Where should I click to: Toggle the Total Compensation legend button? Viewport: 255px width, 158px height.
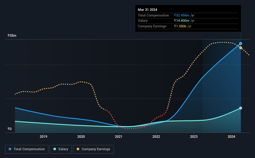coord(27,149)
